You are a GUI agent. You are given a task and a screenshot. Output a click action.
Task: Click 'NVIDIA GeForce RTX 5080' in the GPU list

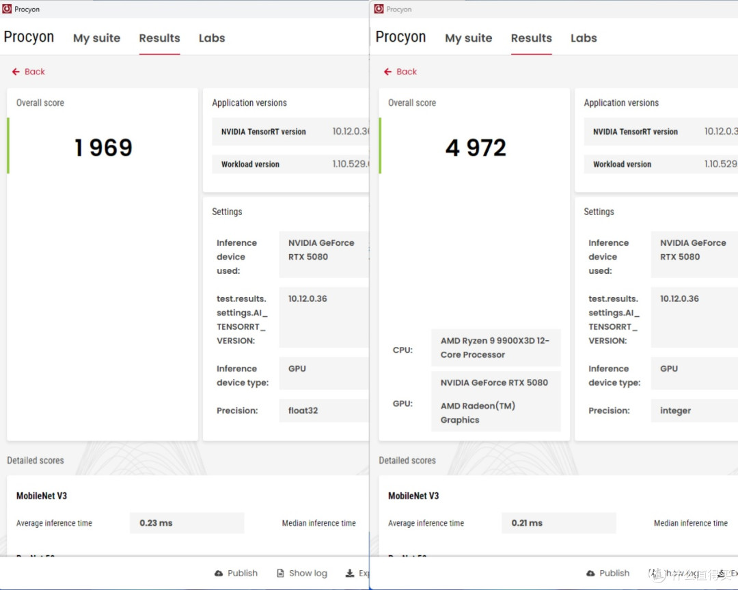point(494,382)
